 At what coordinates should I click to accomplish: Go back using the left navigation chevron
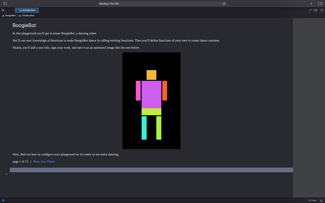pyautogui.click(x=8, y=10)
